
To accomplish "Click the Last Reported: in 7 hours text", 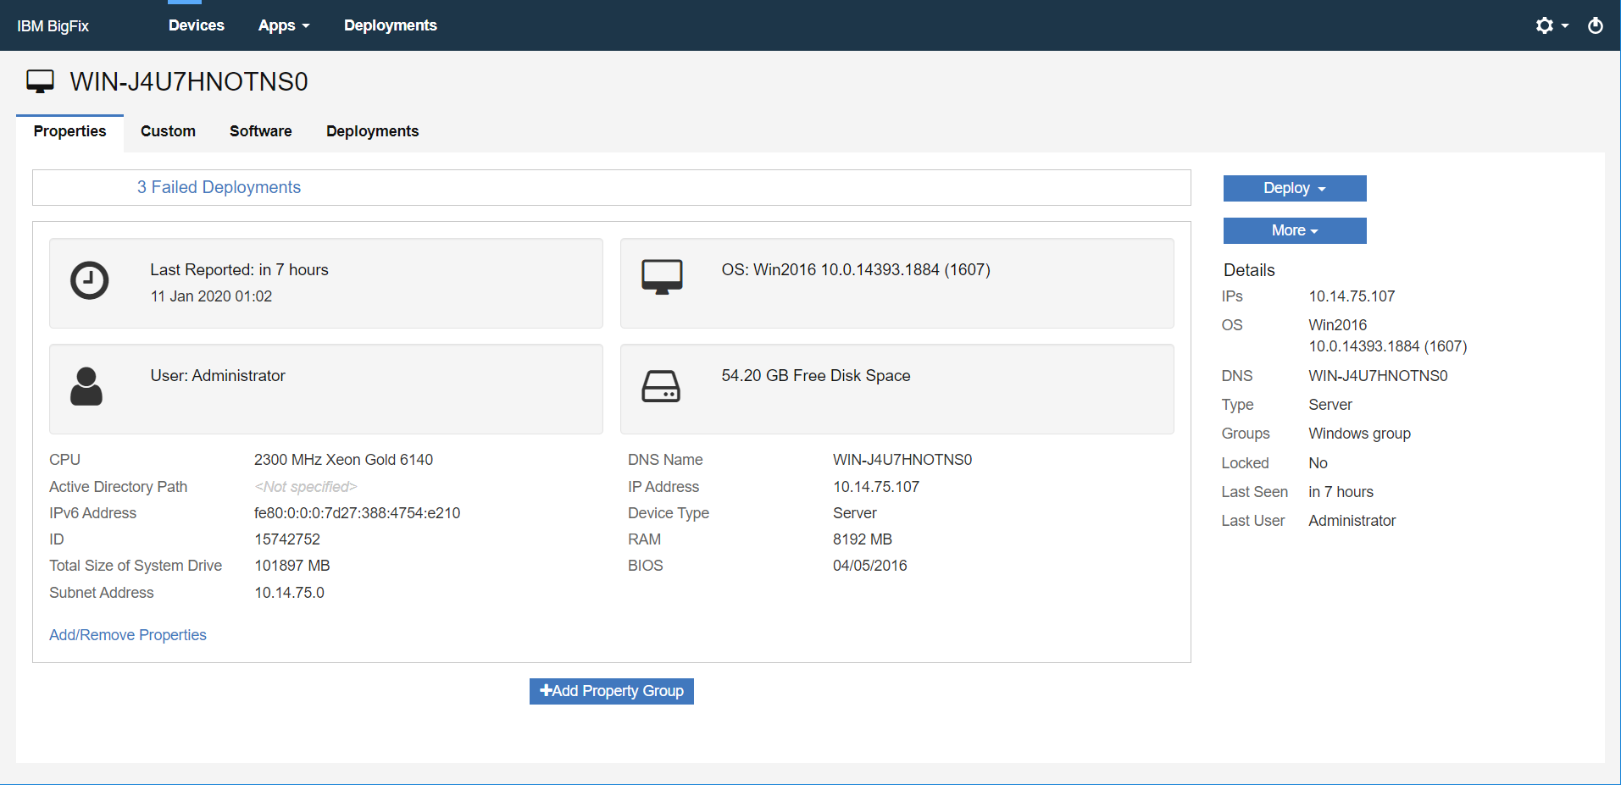I will (239, 269).
